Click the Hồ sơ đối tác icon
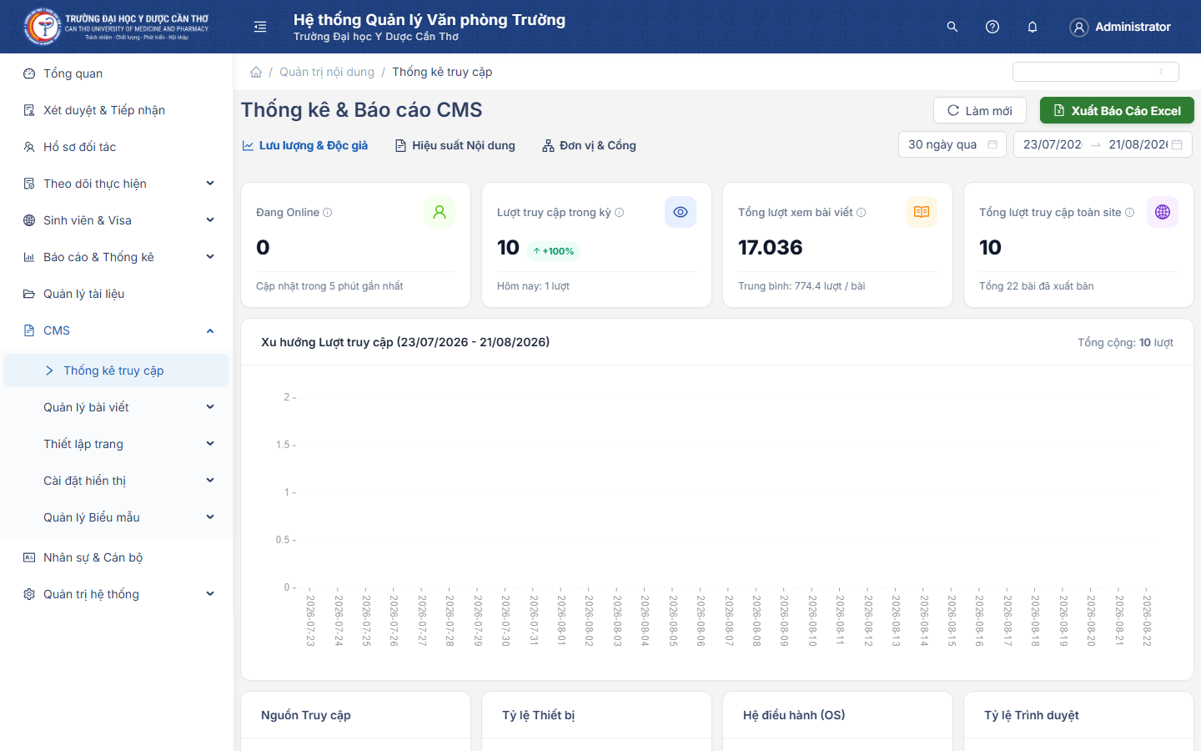Image resolution: width=1201 pixels, height=751 pixels. (29, 147)
